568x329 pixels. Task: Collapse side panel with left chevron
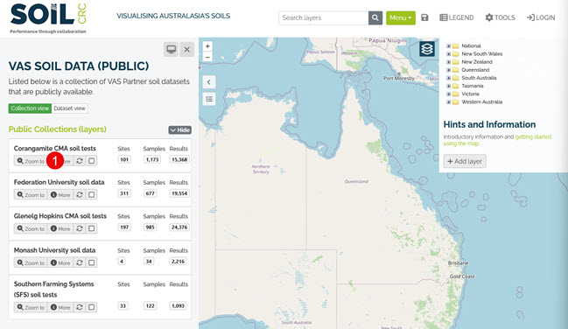(x=209, y=82)
